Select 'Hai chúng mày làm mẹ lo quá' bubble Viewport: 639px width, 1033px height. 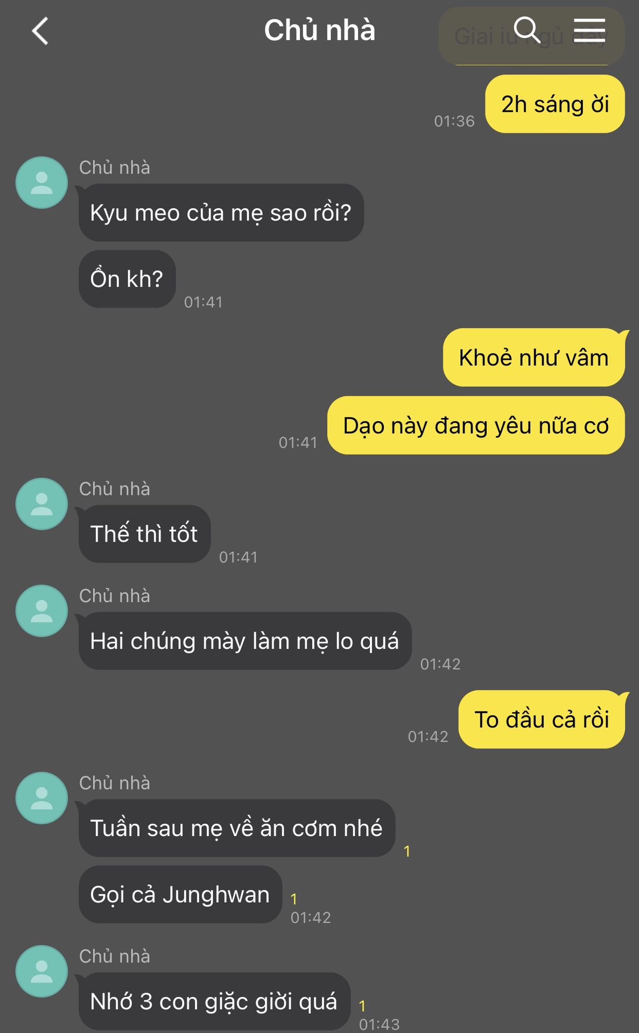click(245, 641)
